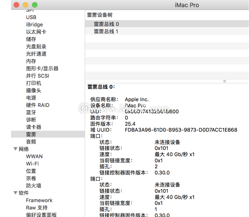Select the 内存 sidebar item
The height and width of the screenshot is (217, 249).
pyautogui.click(x=31, y=61)
